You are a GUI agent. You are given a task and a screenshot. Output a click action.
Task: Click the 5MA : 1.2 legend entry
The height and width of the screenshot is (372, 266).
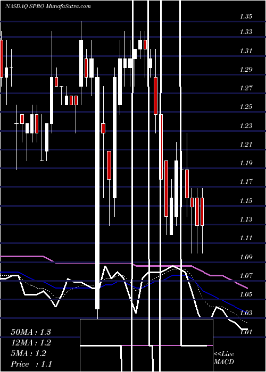coord(29,353)
